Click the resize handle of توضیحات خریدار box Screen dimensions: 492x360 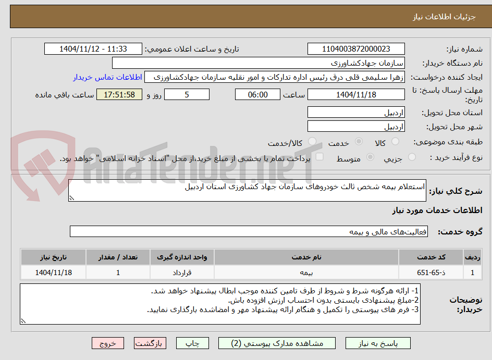coord(23,321)
